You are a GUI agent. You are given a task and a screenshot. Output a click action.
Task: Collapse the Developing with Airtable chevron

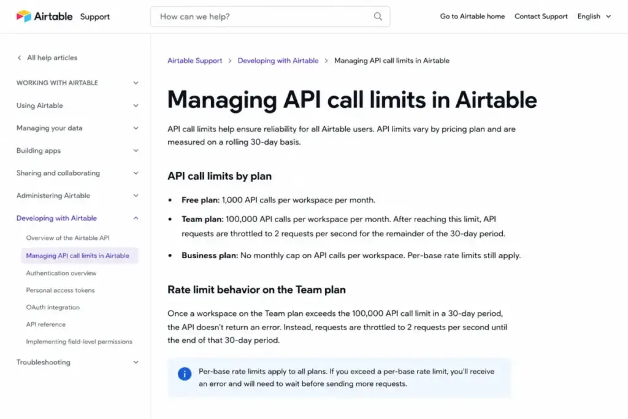click(136, 218)
